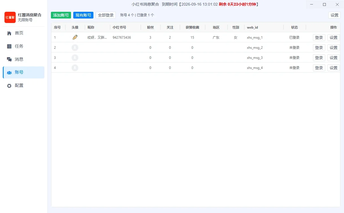
Task: Click the 获赞收藏 value 15
Action: 192,38
